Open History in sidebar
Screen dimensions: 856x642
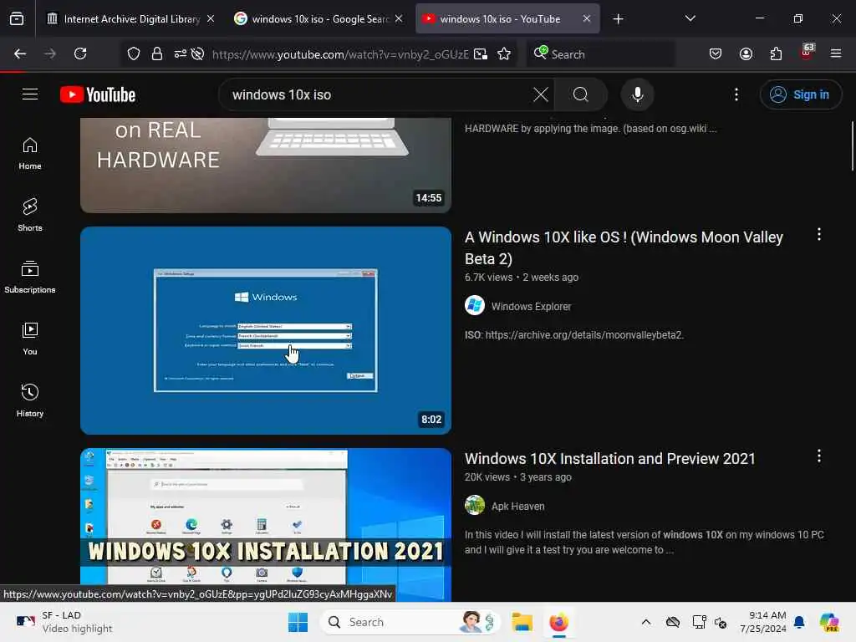(30, 400)
